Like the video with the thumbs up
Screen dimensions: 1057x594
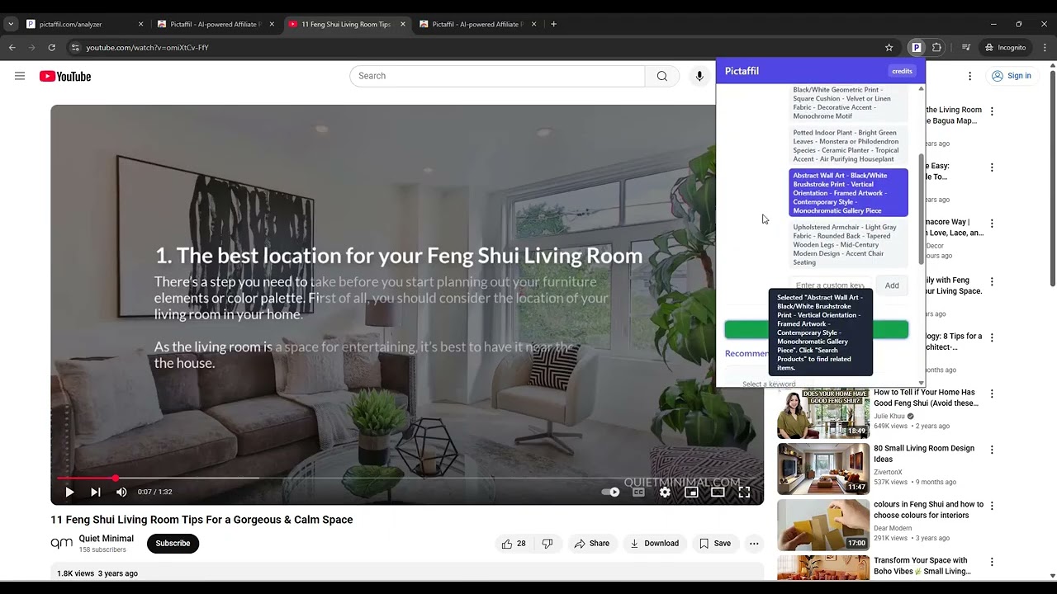click(513, 543)
